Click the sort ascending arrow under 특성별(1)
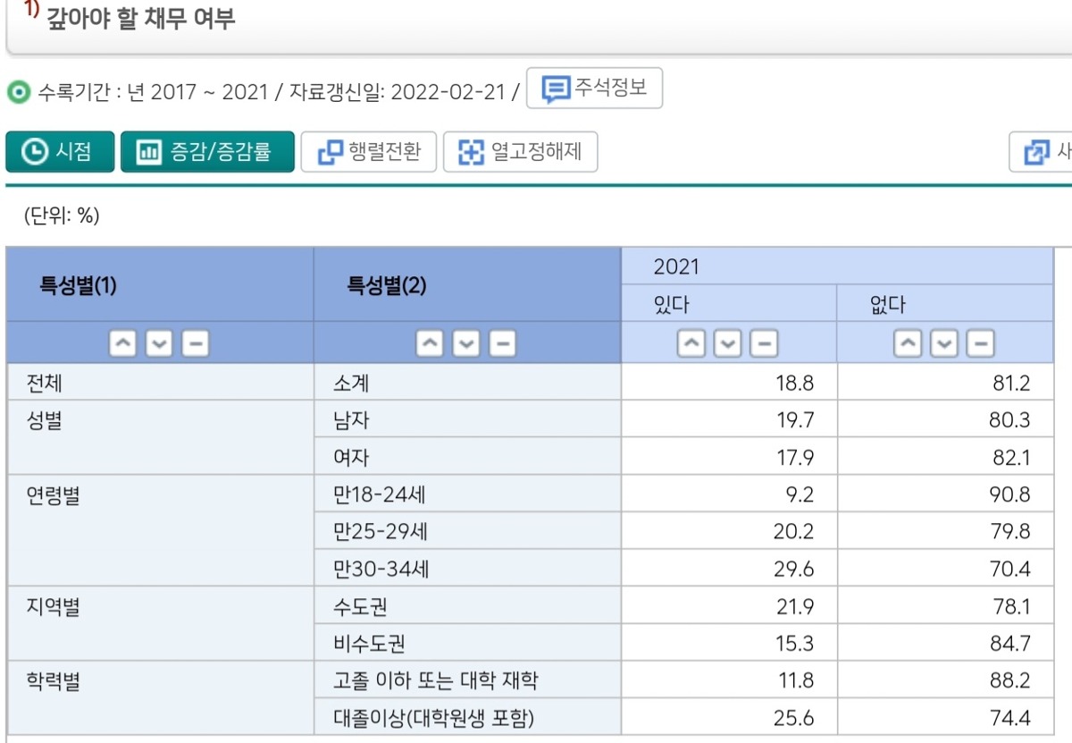This screenshot has height=743, width=1072. (x=122, y=343)
